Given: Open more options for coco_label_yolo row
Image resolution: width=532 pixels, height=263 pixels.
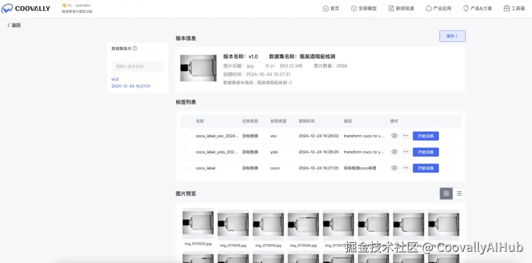Looking at the screenshot, I should 406,152.
